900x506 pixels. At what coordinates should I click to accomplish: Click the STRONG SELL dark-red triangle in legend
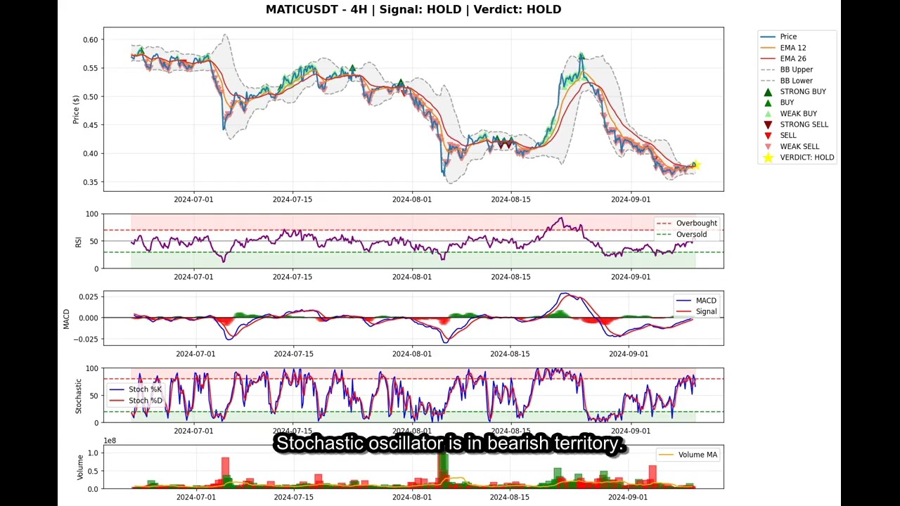pyautogui.click(x=768, y=124)
